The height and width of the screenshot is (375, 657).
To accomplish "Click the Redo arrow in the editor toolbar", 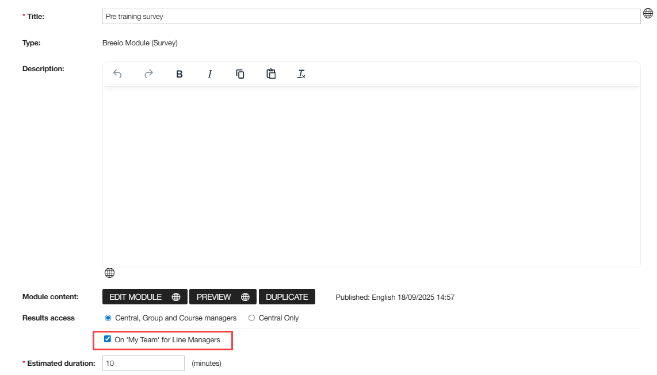I will (x=148, y=74).
